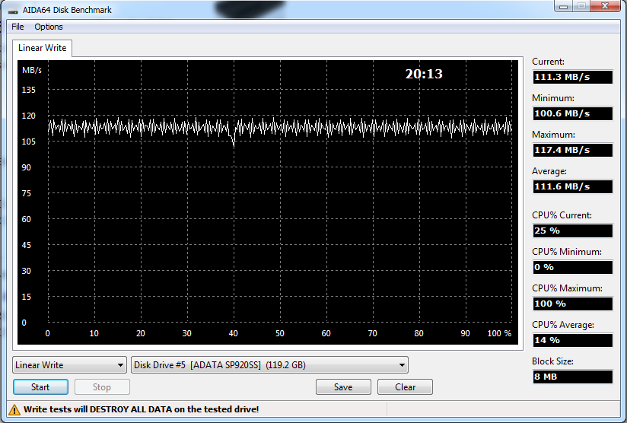Close the AIDA64 Disk Benchmark window
627x423 pixels.
[x=605, y=6]
